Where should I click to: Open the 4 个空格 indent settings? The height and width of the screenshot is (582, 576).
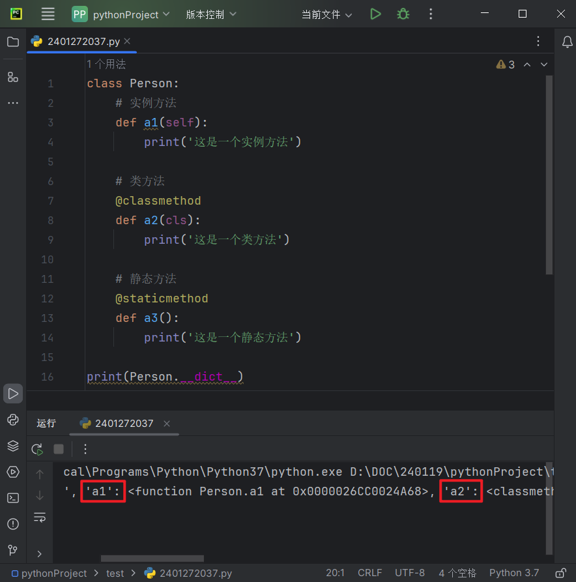point(457,573)
